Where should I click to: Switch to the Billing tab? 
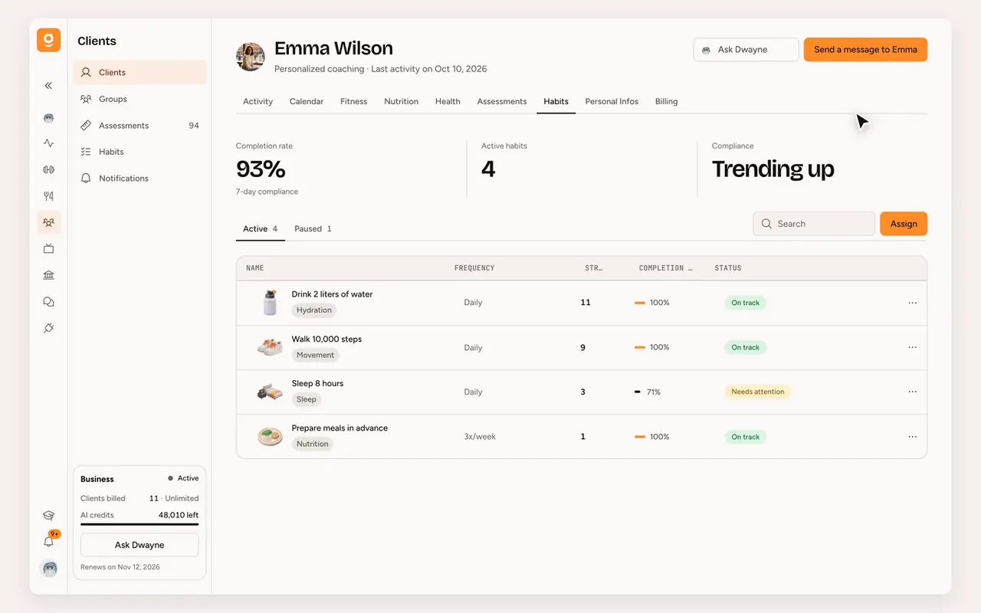tap(666, 101)
